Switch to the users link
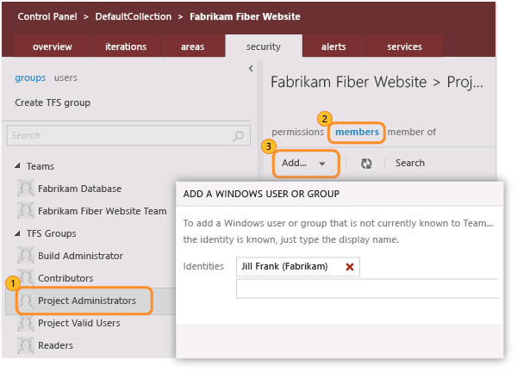 click(65, 77)
